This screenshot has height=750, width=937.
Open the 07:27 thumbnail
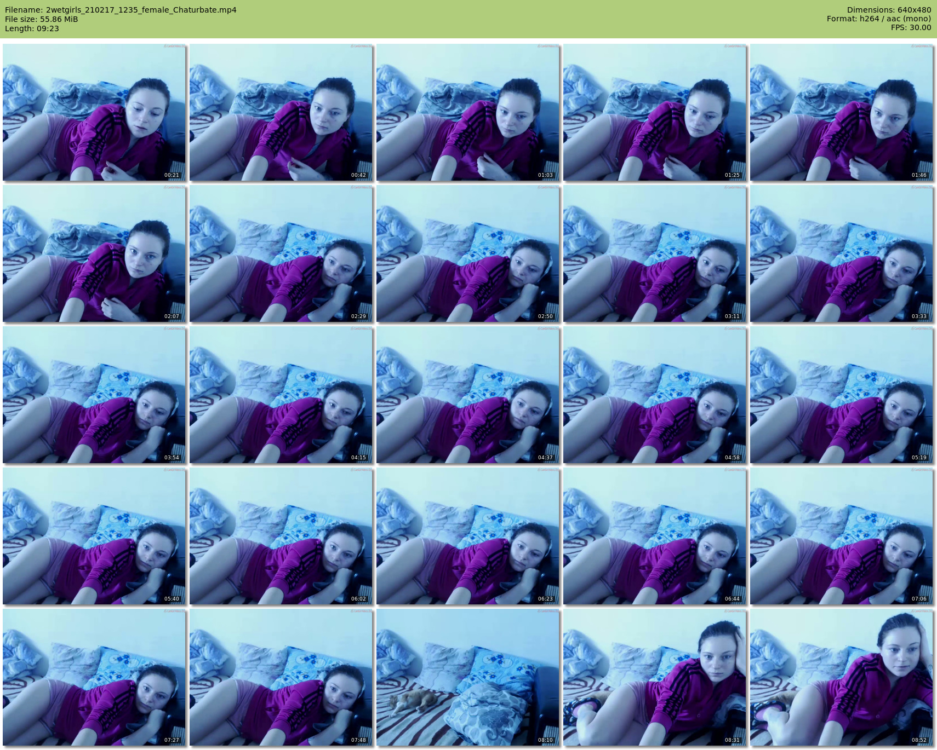coord(94,677)
